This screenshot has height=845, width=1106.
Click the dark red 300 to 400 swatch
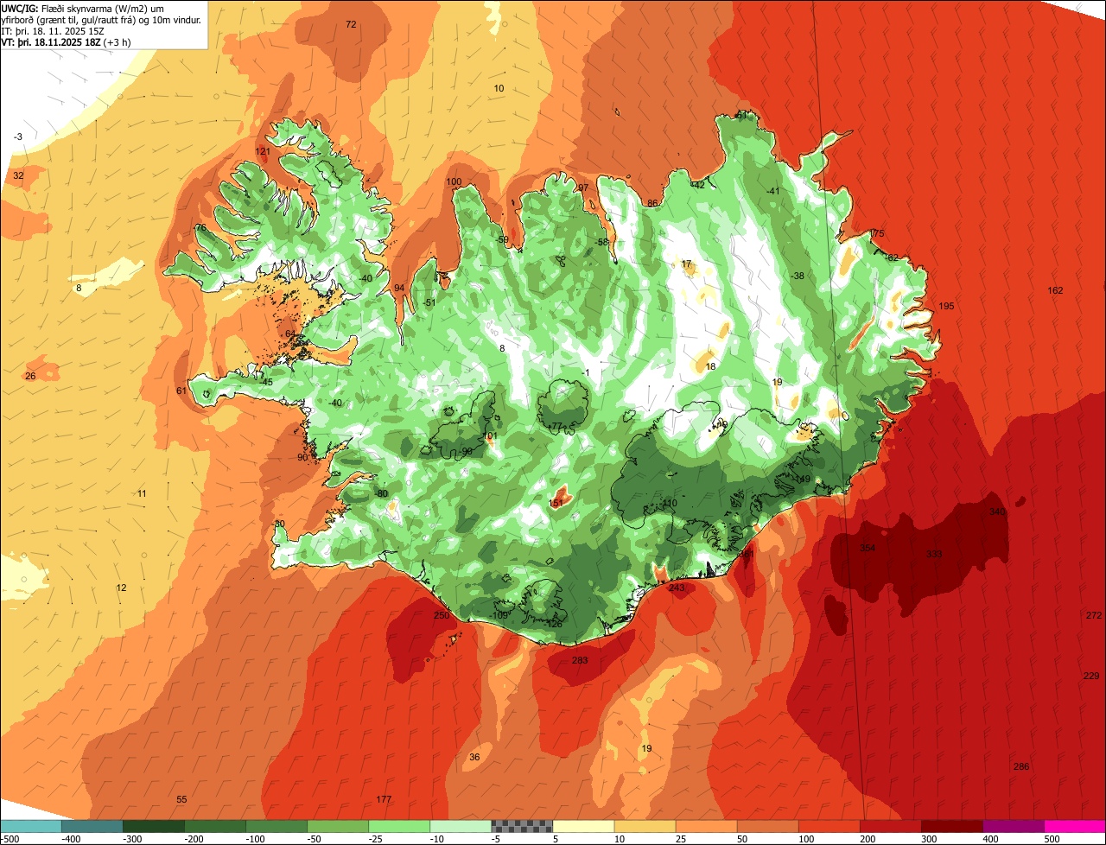(x=950, y=826)
